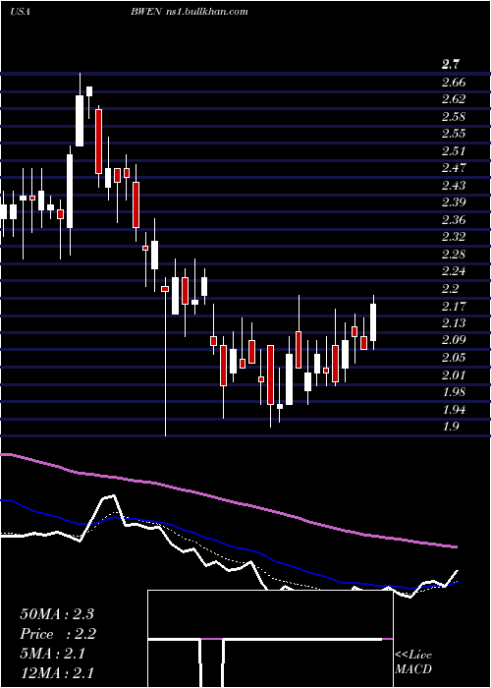Click the pink 50MA line's right end

coord(456,546)
